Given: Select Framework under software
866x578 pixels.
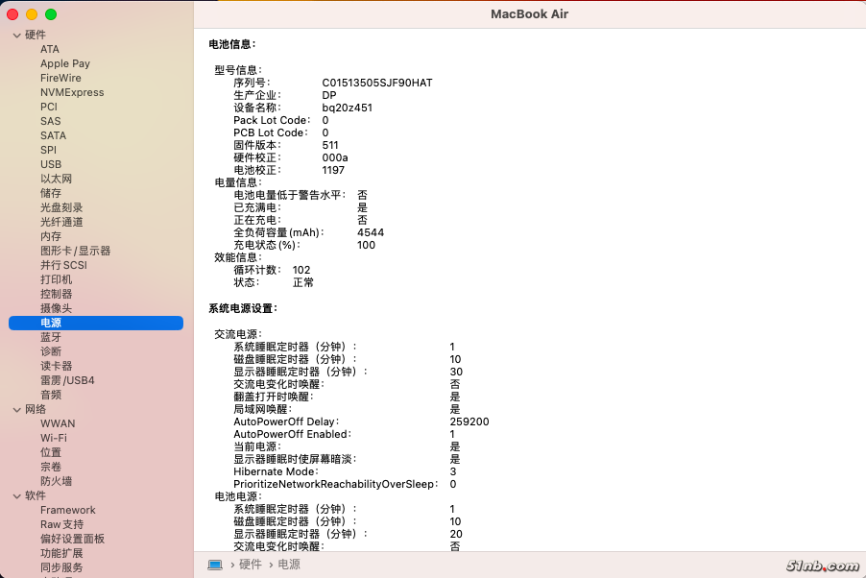Looking at the screenshot, I should tap(68, 510).
